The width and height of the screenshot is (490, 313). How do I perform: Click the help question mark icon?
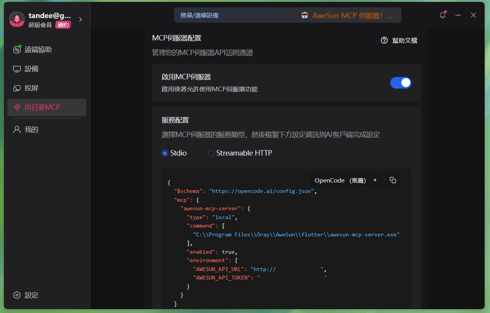[384, 40]
